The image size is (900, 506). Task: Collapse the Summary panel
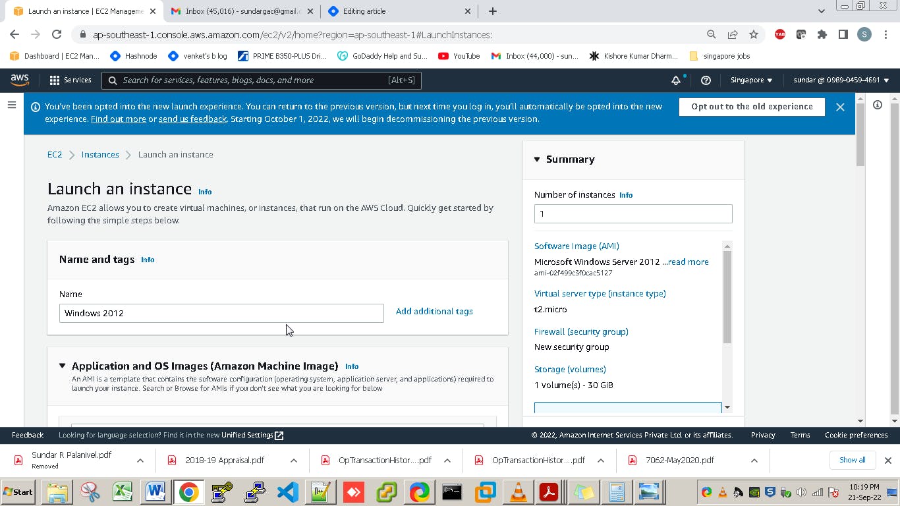pos(537,159)
